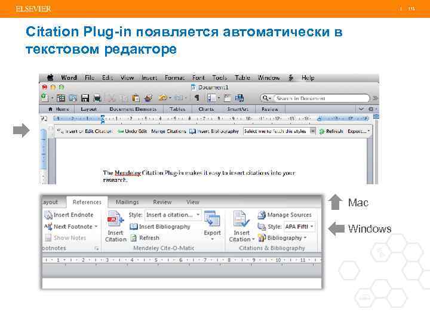Click Undo Edit in Mendeley toolbar
430x322 pixels.
point(132,131)
